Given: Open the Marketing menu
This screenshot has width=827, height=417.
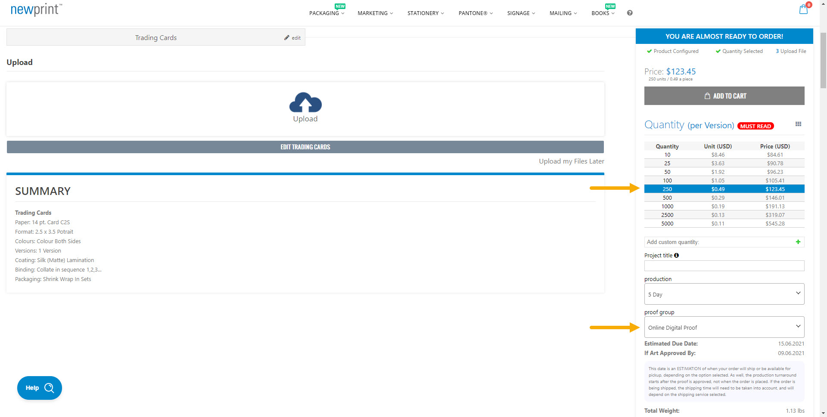Looking at the screenshot, I should pyautogui.click(x=375, y=13).
